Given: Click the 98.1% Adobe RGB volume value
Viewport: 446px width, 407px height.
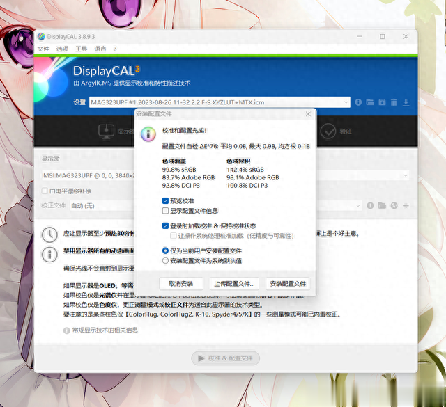Looking at the screenshot, I should [x=252, y=177].
